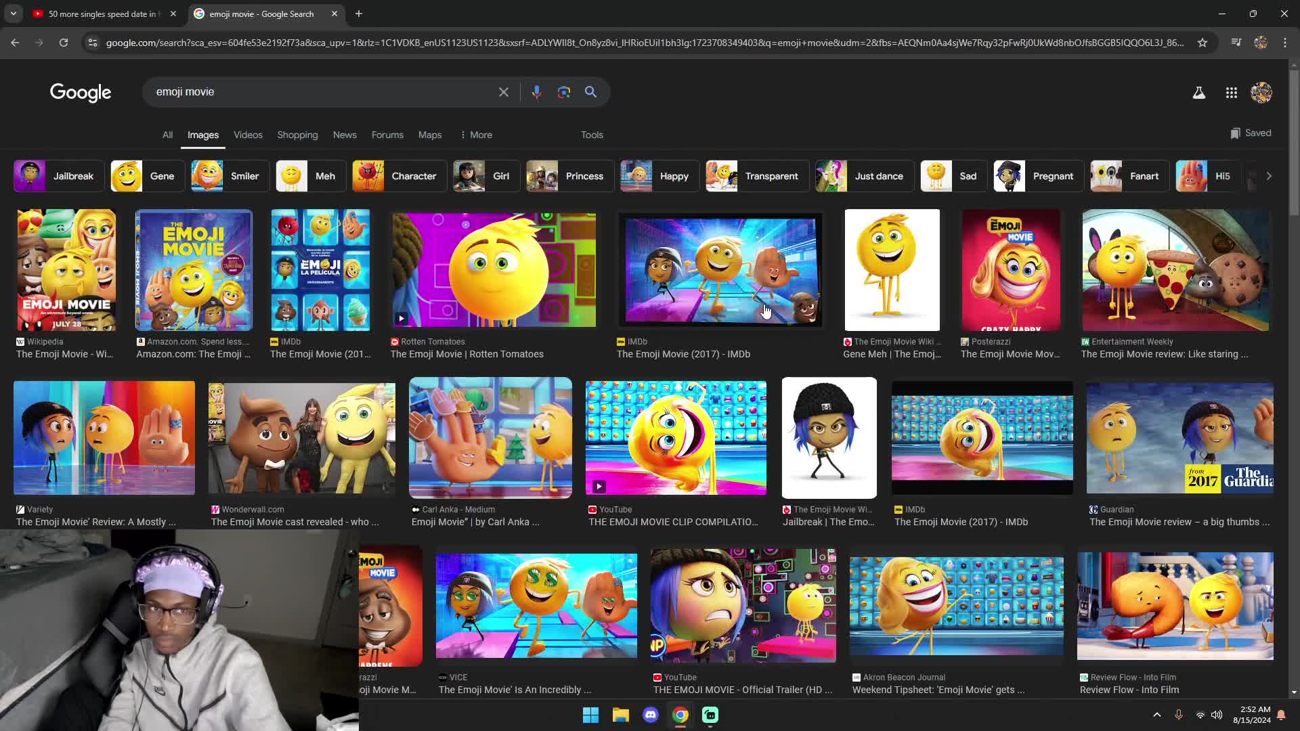The height and width of the screenshot is (731, 1300).
Task: Open the Posterazzi Smiler poster thumbnail
Action: 1011,269
